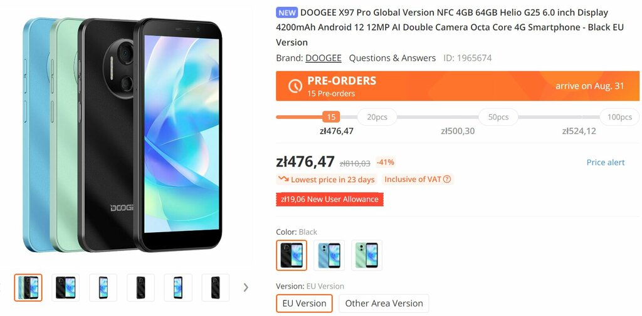View the second thumbnail of the black phone pair
This screenshot has width=642, height=316.
65,287
